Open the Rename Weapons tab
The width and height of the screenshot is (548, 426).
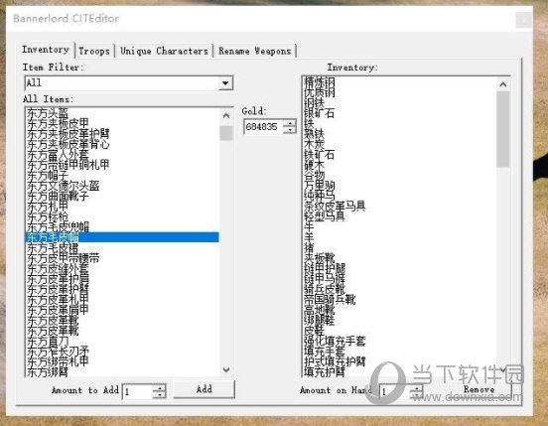255,51
